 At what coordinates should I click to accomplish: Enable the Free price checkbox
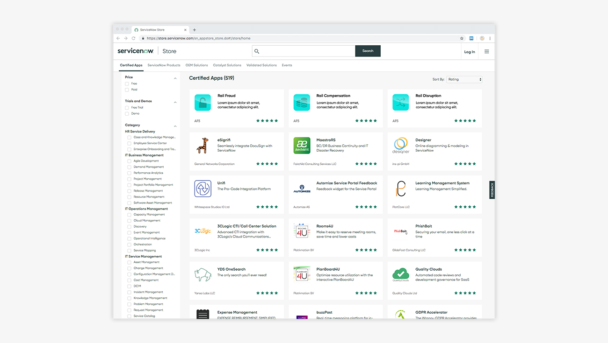[x=127, y=84]
